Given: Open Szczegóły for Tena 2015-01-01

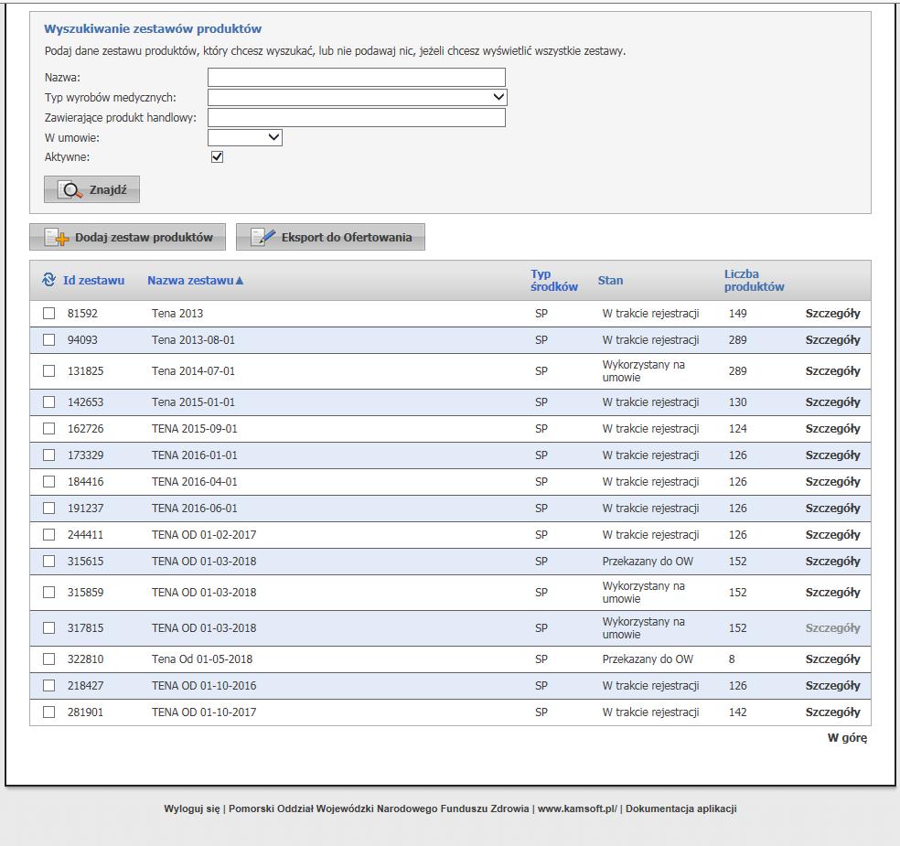Looking at the screenshot, I should point(832,402).
